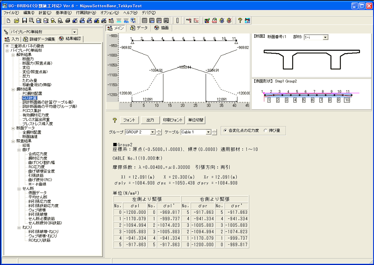Click the Save floppy disk icon
374x265 pixels.
pos(24,20)
